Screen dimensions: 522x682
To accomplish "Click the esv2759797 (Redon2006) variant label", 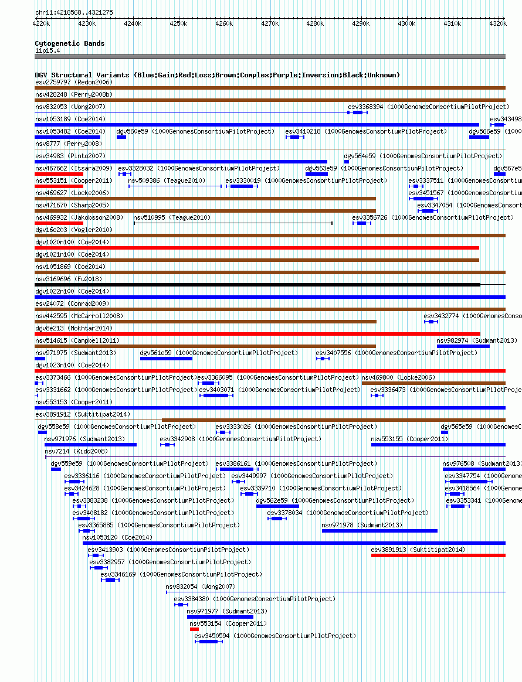I will (x=73, y=82).
